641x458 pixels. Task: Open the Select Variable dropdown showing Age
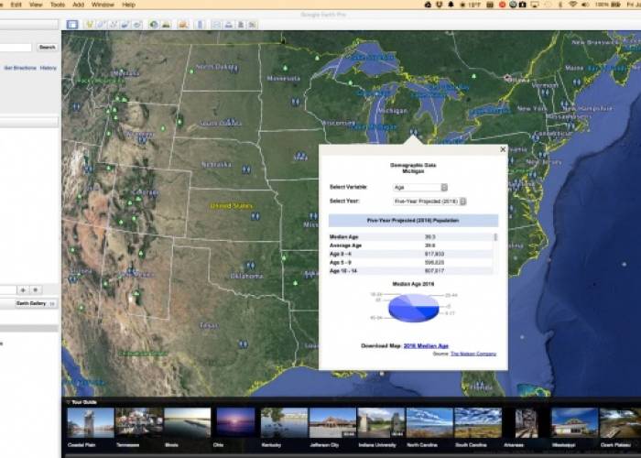pyautogui.click(x=419, y=187)
